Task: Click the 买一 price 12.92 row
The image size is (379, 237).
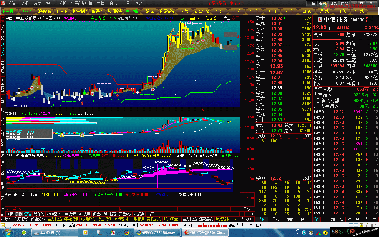Action: coord(284,72)
